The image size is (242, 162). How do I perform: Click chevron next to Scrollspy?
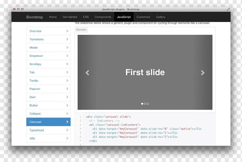(67, 64)
